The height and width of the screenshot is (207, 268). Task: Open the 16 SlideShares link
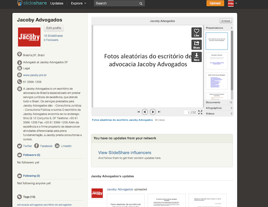[x=53, y=36]
